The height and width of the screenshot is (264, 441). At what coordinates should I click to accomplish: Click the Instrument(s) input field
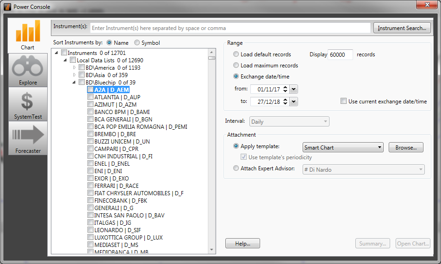click(x=230, y=28)
